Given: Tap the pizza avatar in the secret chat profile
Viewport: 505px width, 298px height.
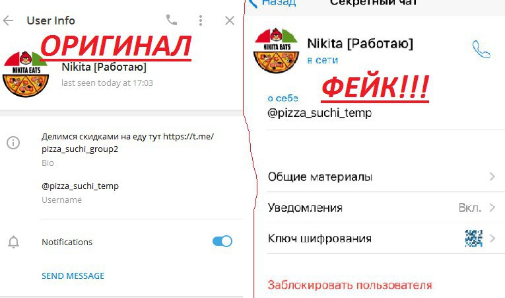Looking at the screenshot, I should (x=276, y=51).
